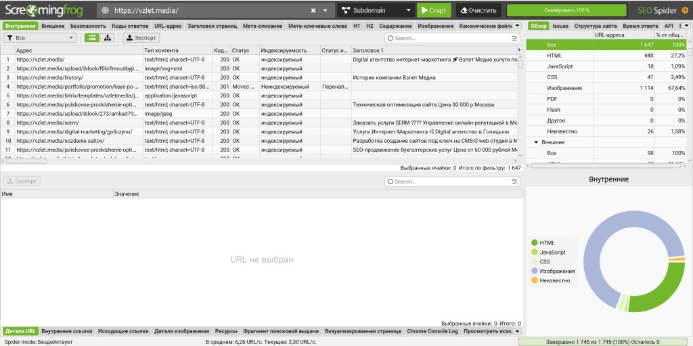The height and width of the screenshot is (346, 693).
Task: Open upper search filter settings icon
Action: pos(515,39)
